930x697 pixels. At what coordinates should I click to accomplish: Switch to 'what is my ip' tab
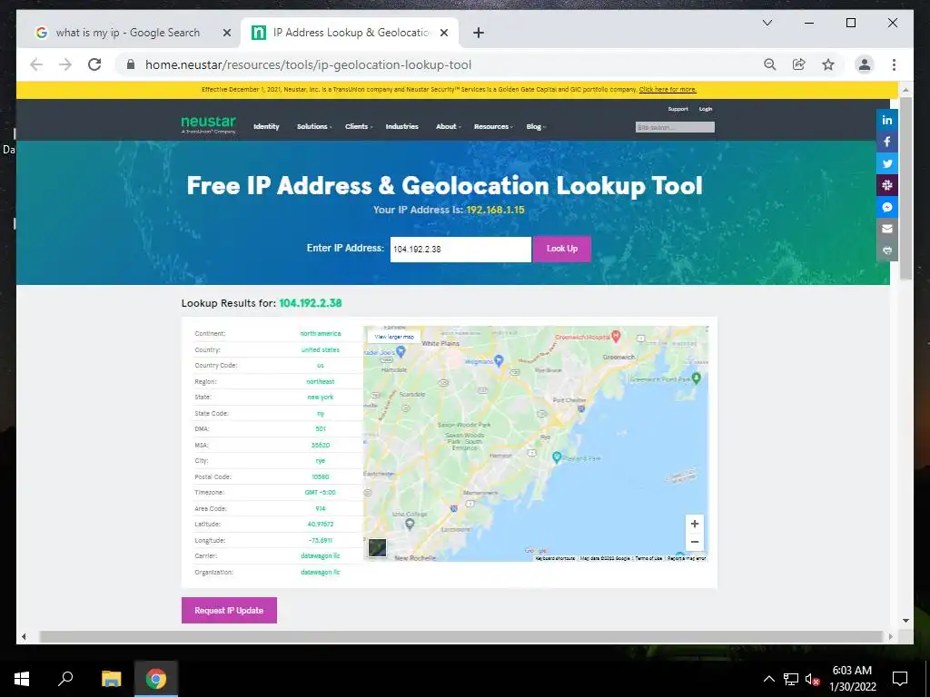tap(127, 33)
